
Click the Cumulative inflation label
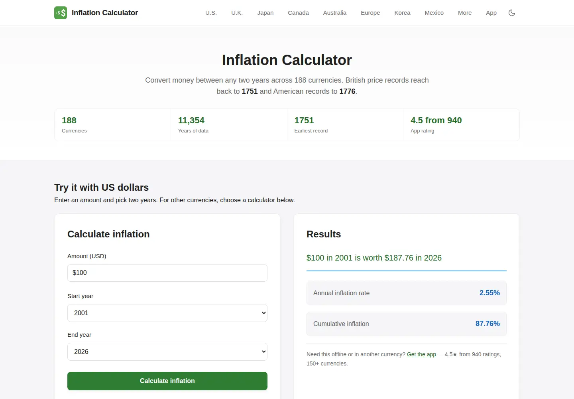tap(341, 324)
